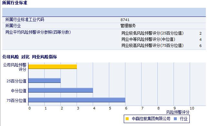Click the yellow company legend swatch
Screen dimensions: 212x126
127,119
